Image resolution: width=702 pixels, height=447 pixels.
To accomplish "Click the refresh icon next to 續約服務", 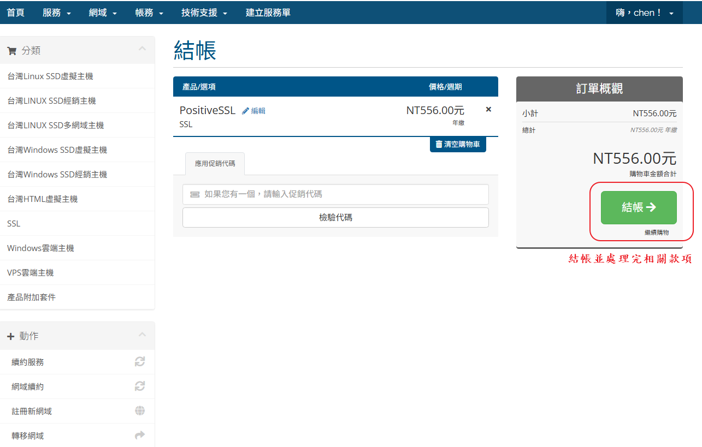I will (x=140, y=361).
